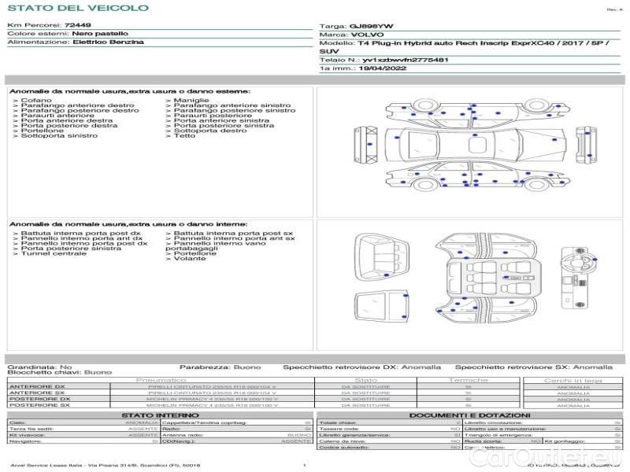Click the 'Maniglie' exterior anomaly entry
Image resolution: width=630 pixels, height=472 pixels.
(191, 101)
